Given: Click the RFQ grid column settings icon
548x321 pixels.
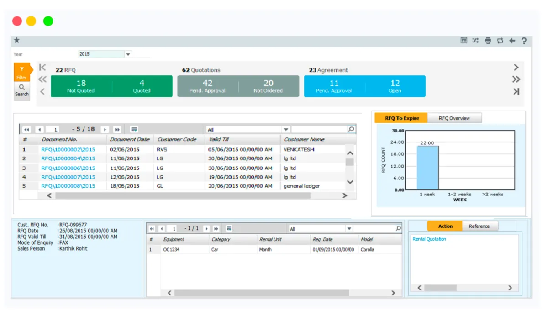Looking at the screenshot, I should pyautogui.click(x=134, y=129).
